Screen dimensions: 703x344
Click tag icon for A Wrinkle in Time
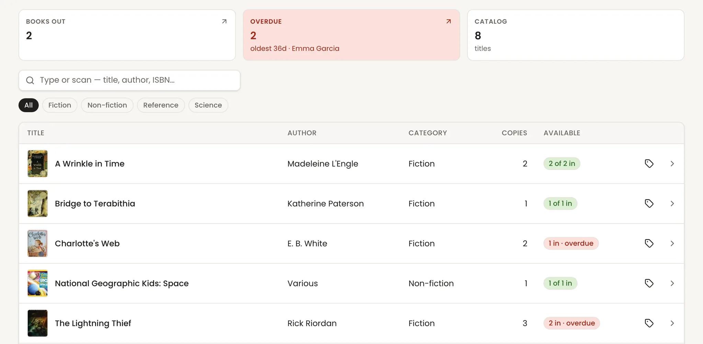pyautogui.click(x=649, y=164)
